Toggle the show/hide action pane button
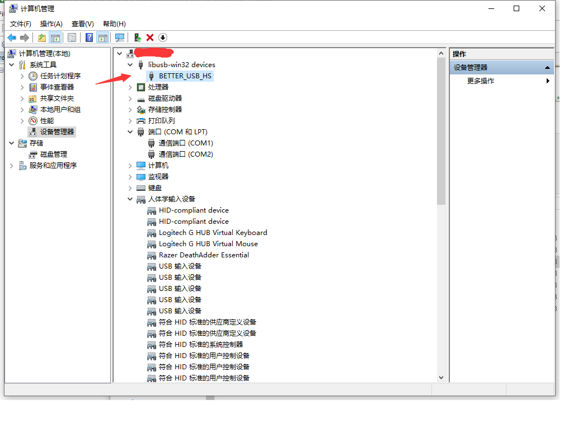 102,37
